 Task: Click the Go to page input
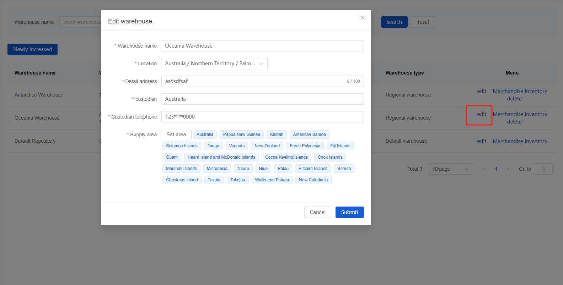tap(544, 169)
